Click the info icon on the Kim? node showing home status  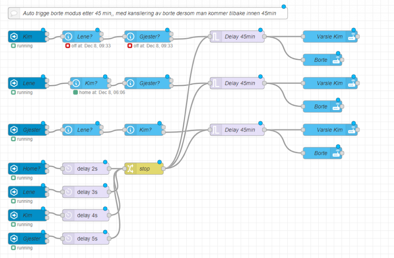(76, 84)
